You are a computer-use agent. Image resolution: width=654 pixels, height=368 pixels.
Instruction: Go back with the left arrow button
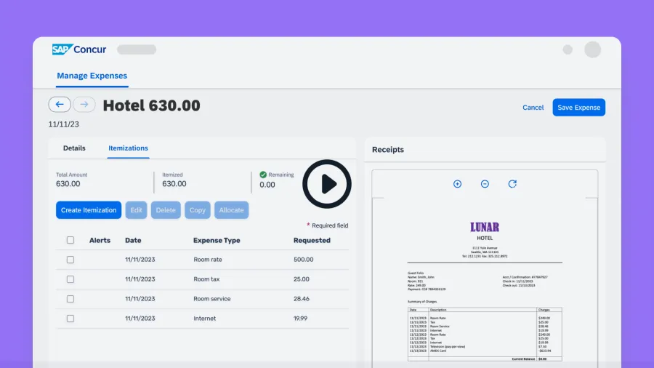click(x=60, y=104)
